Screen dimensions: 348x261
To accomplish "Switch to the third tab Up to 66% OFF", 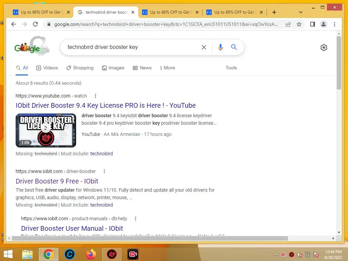I will (168, 12).
